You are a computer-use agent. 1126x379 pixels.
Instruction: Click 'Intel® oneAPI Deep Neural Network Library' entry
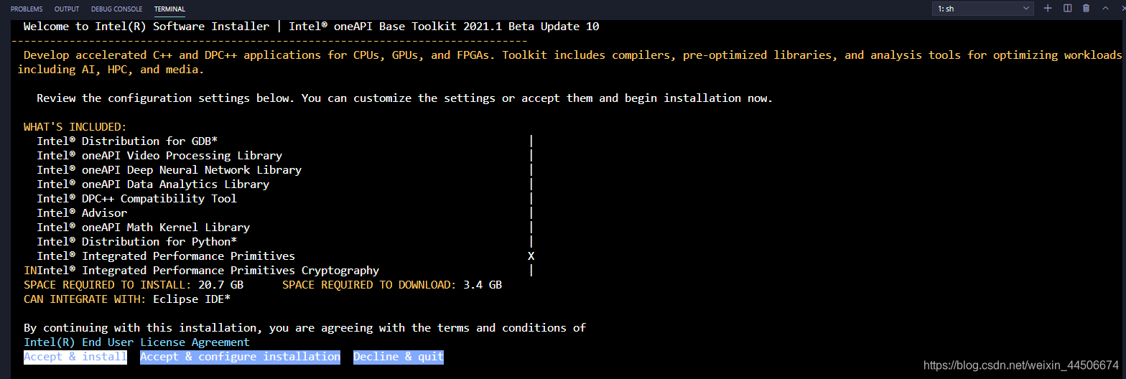coord(169,170)
